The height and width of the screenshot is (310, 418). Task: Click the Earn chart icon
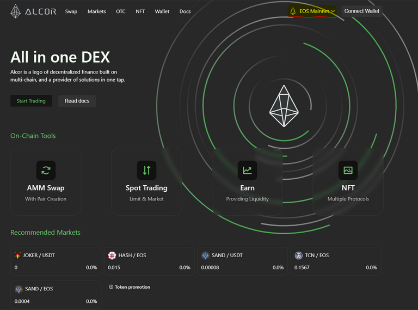coord(248,170)
